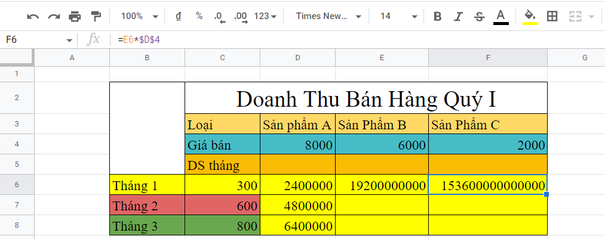Screen dimensions: 605x239
Task: Open the 100% zoom dropdown
Action: pyautogui.click(x=139, y=16)
